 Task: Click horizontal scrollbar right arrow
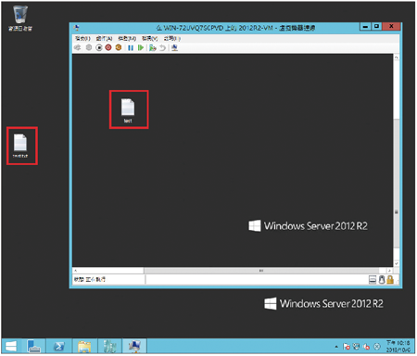[x=390, y=271]
